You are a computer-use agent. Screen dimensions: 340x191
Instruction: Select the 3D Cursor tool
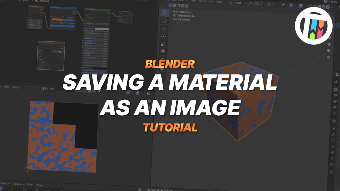click(164, 20)
